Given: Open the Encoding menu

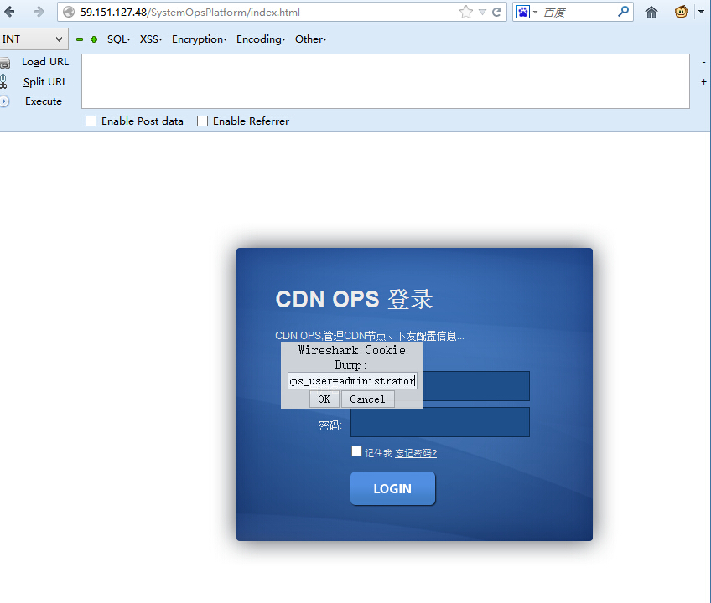Looking at the screenshot, I should 261,39.
